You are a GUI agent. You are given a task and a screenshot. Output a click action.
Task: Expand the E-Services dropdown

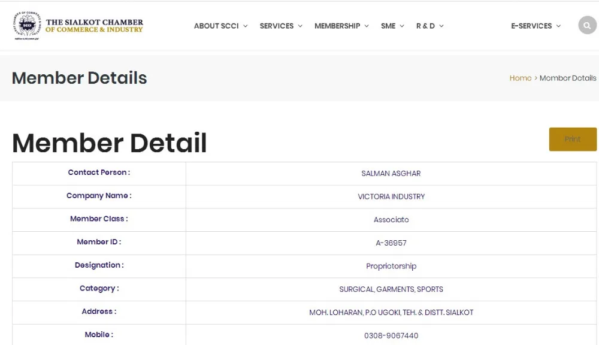536,26
